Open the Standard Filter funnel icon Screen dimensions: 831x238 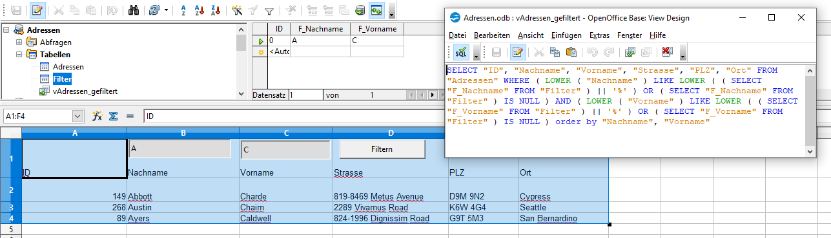pyautogui.click(x=269, y=10)
